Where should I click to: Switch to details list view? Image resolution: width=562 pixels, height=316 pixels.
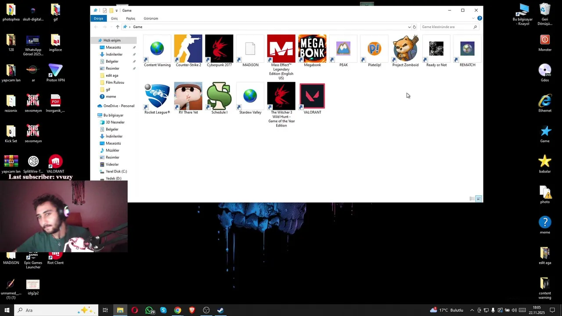click(472, 199)
